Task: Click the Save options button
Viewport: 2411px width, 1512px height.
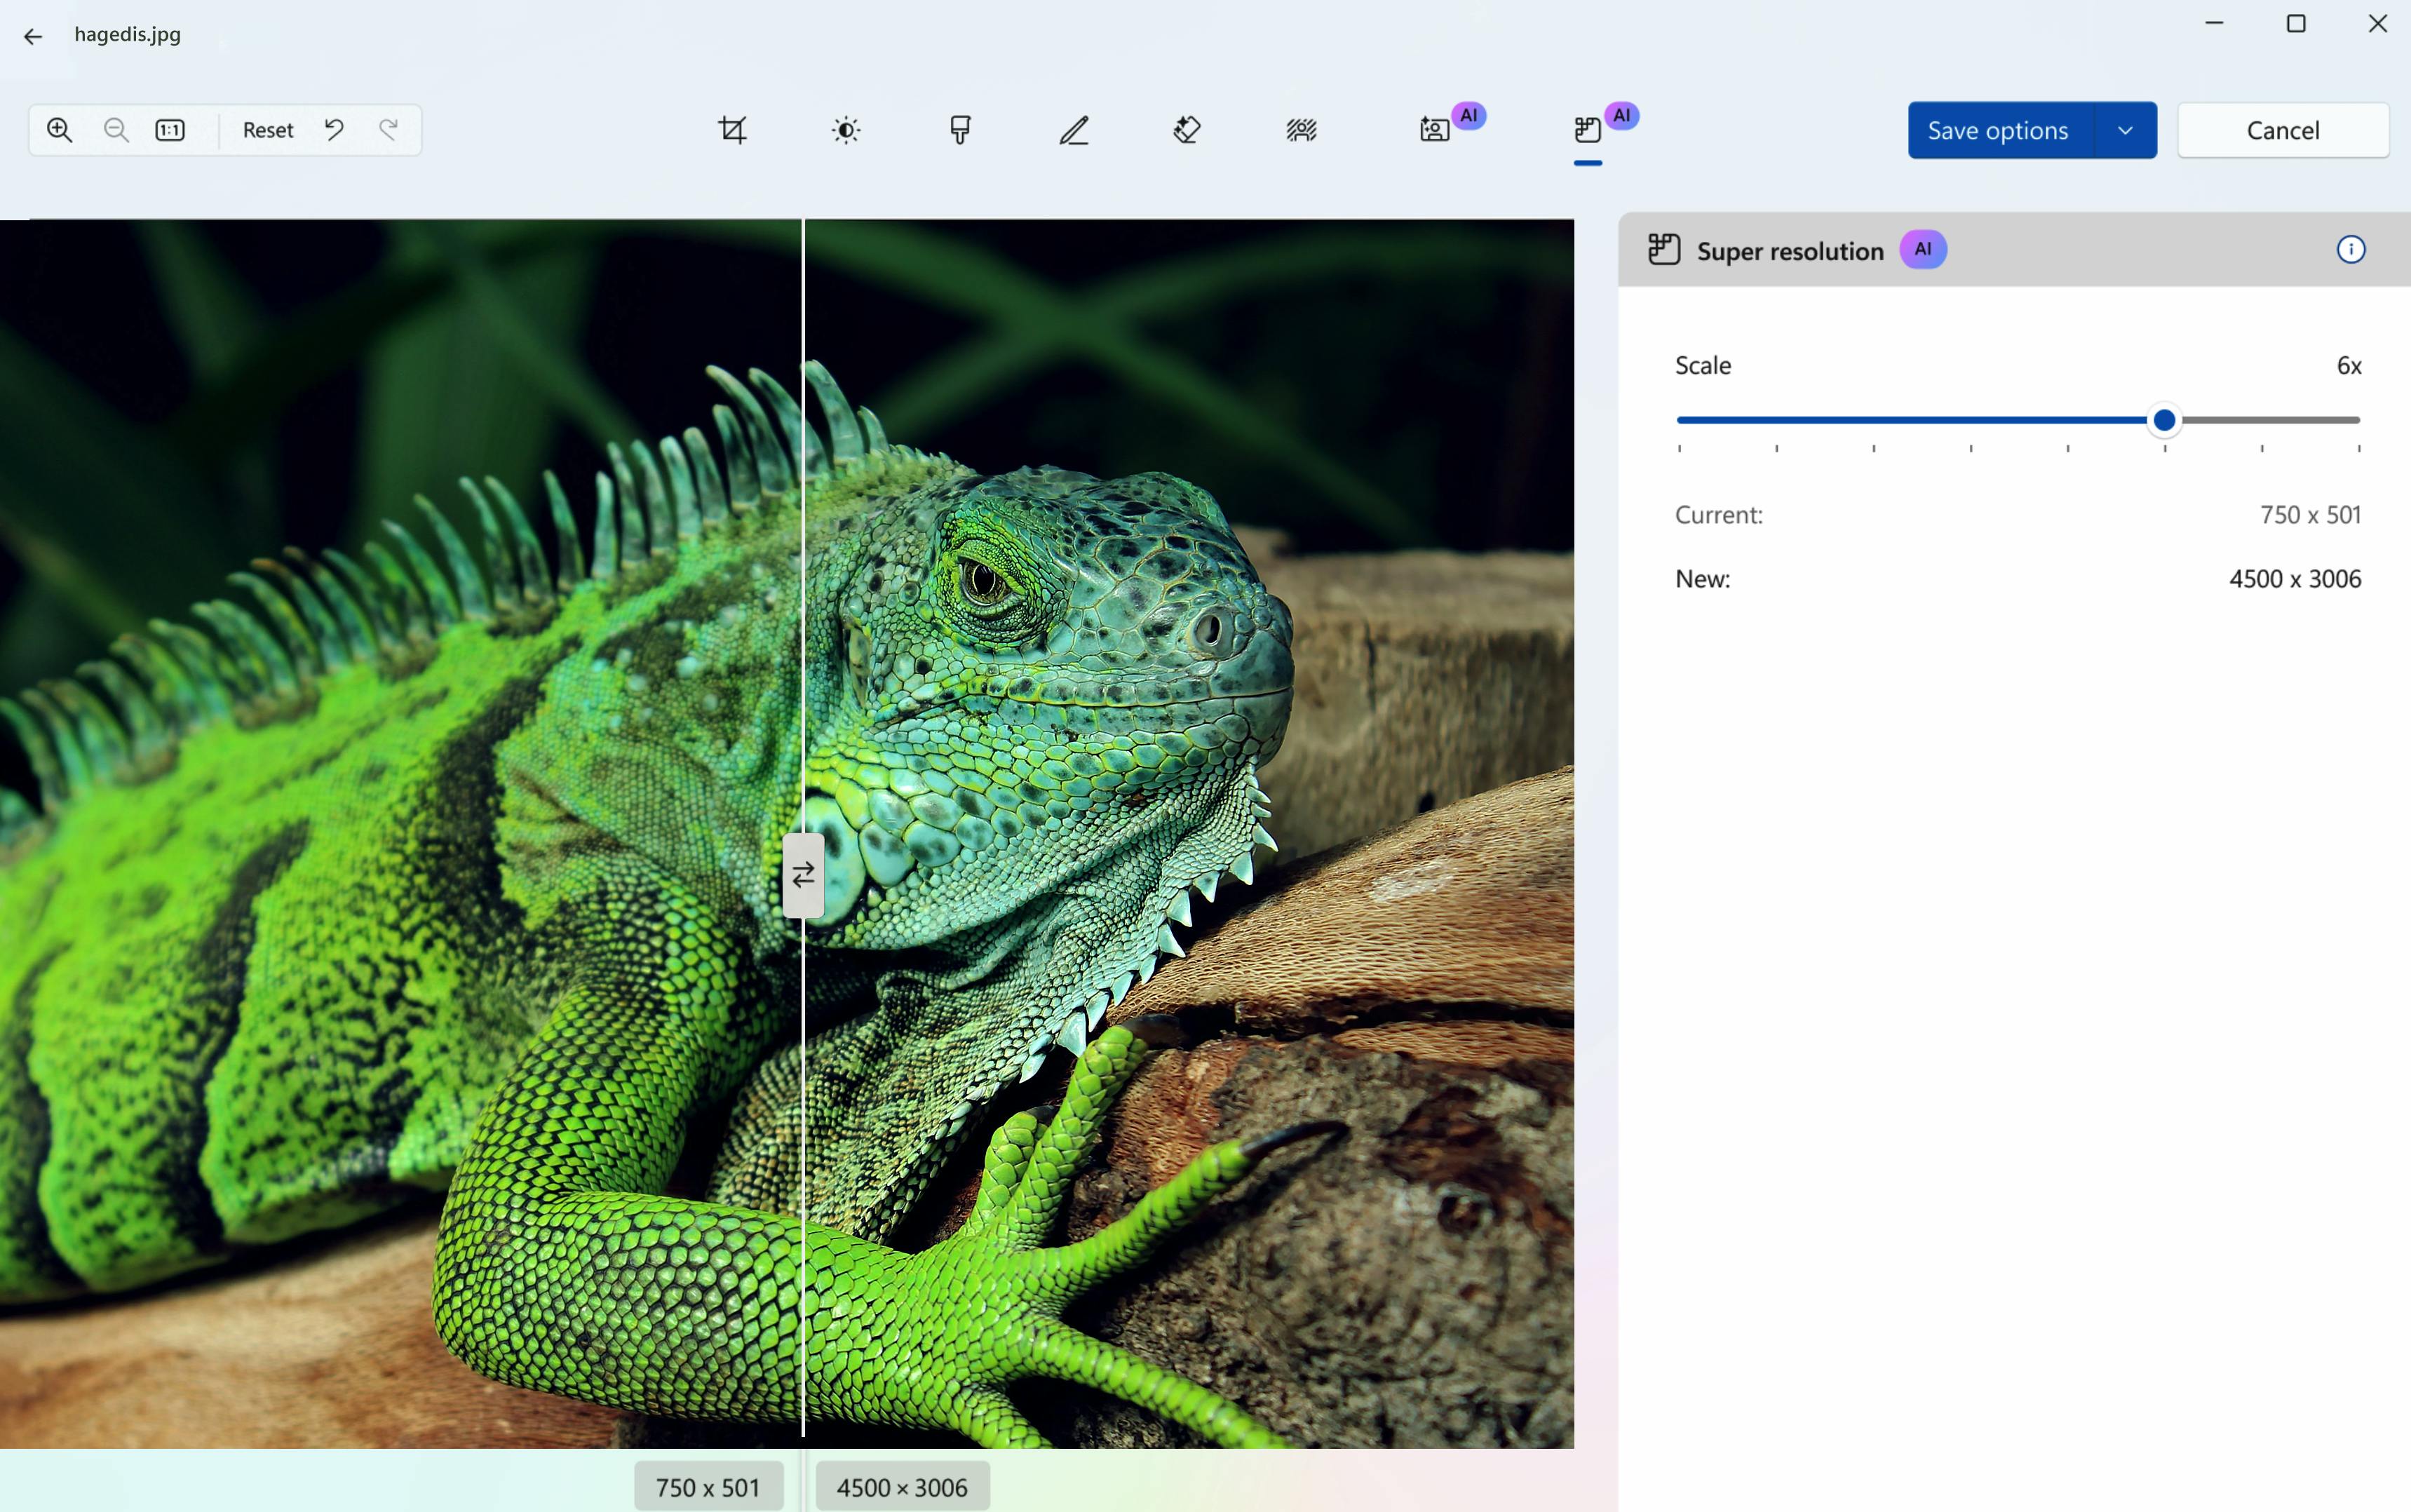Action: (1998, 130)
